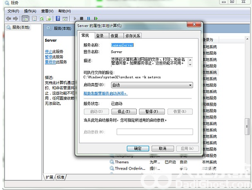This screenshot has height=190, width=252.
Task: Switch to the 扩展 bottom tab
Action: (49, 177)
